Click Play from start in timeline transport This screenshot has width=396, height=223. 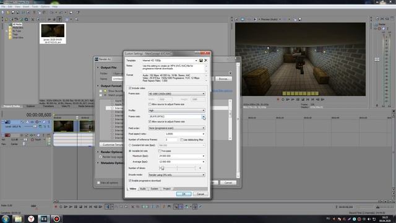[x=66, y=207]
